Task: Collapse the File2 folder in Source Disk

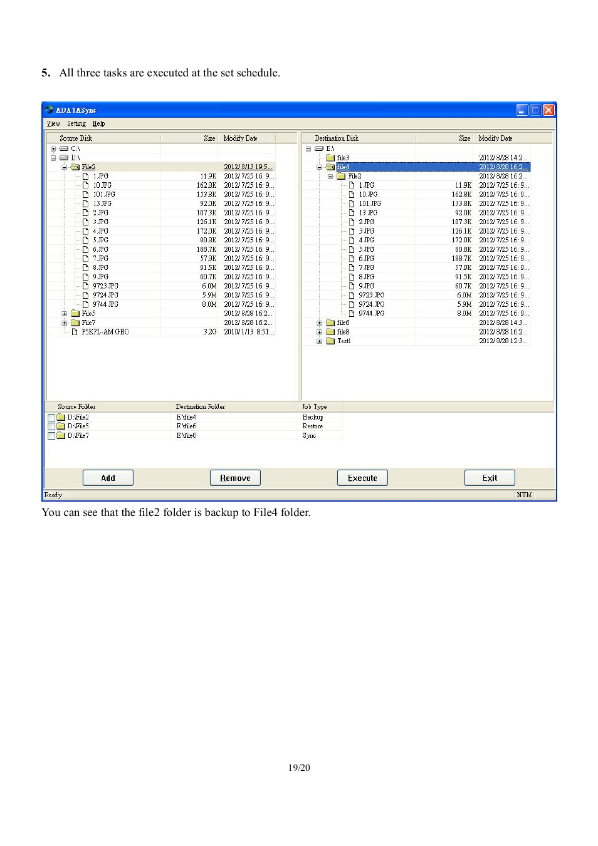Action: pos(64,167)
